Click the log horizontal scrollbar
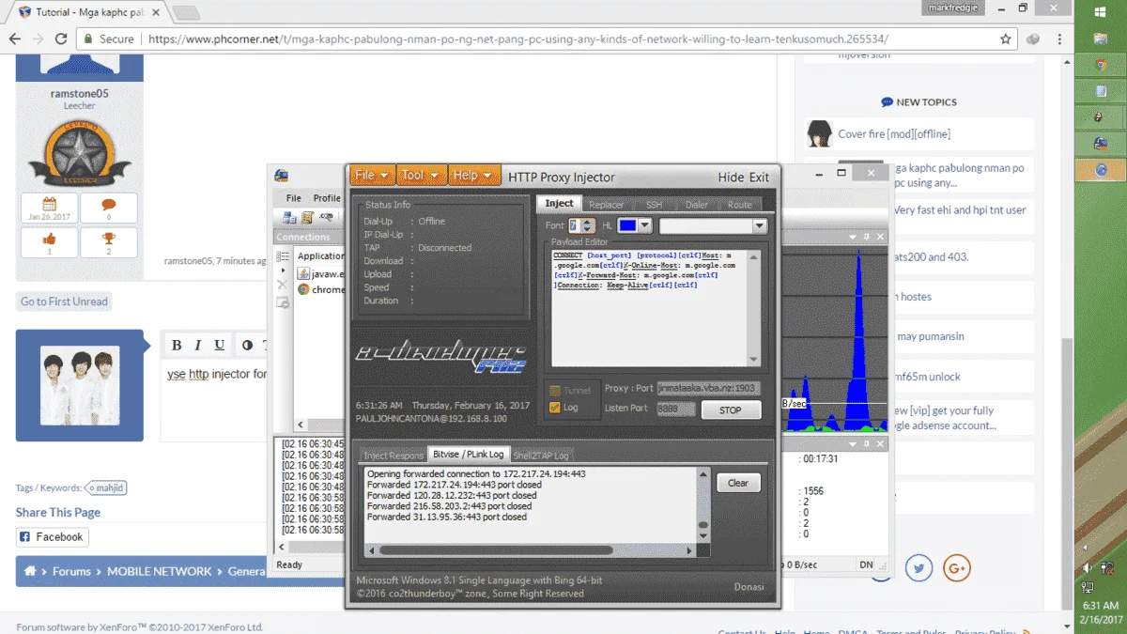The image size is (1127, 634). coord(529,550)
